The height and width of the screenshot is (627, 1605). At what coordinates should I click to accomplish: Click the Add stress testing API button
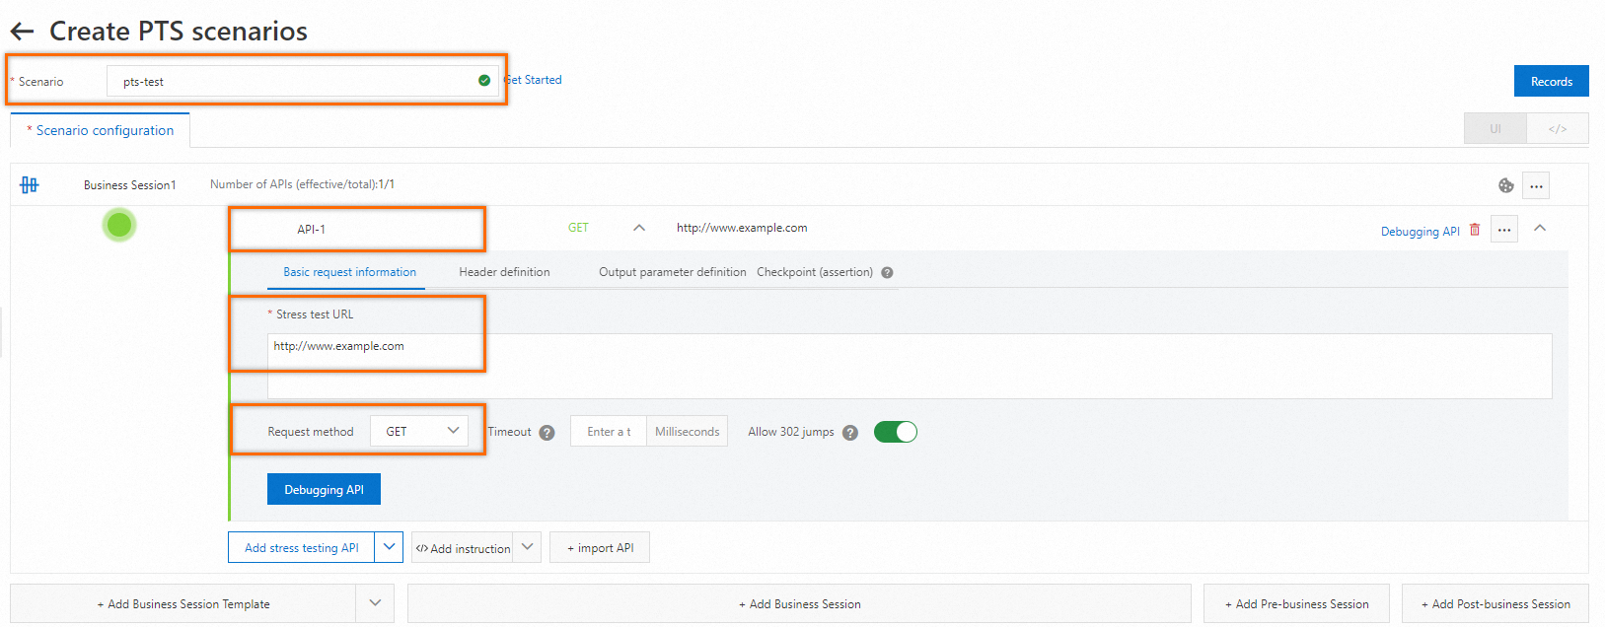301,547
